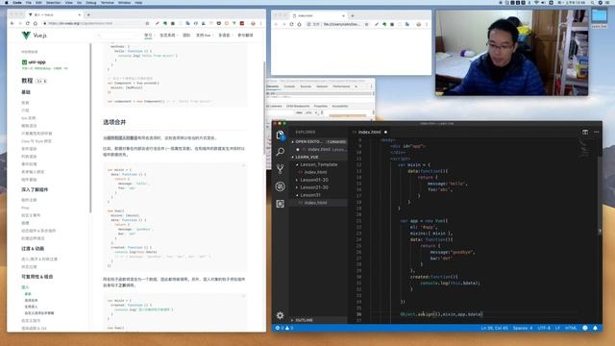The width and height of the screenshot is (615, 346).
Task: Open the 生态系统 menu on the Vue site
Action: click(x=168, y=36)
